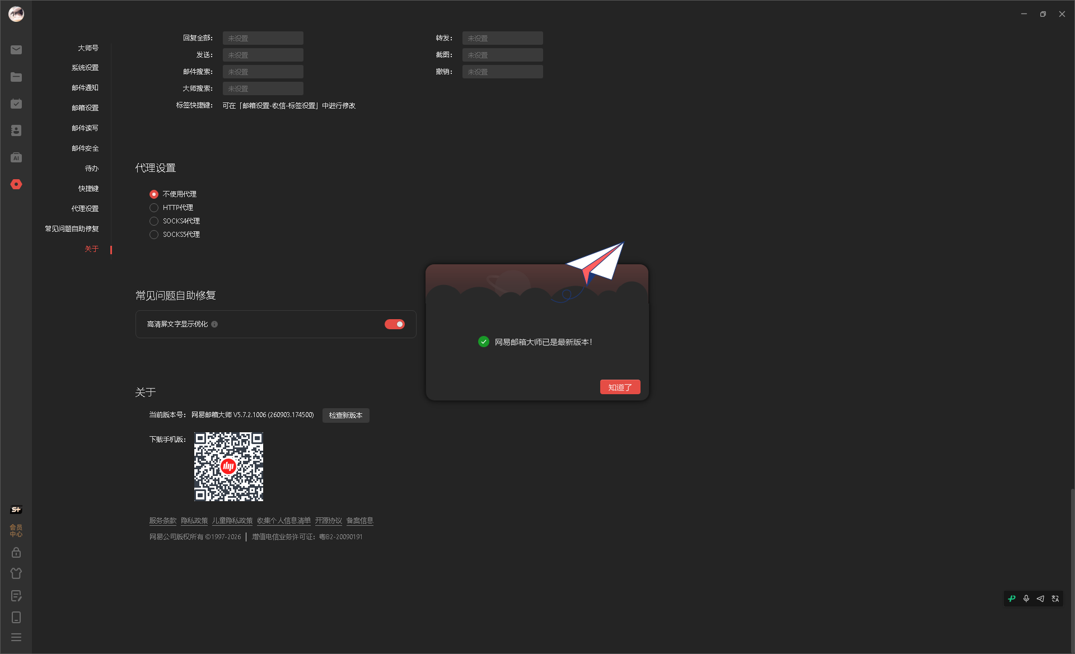The width and height of the screenshot is (1075, 654).
Task: Select 不使用代理 radio button
Action: tap(154, 194)
